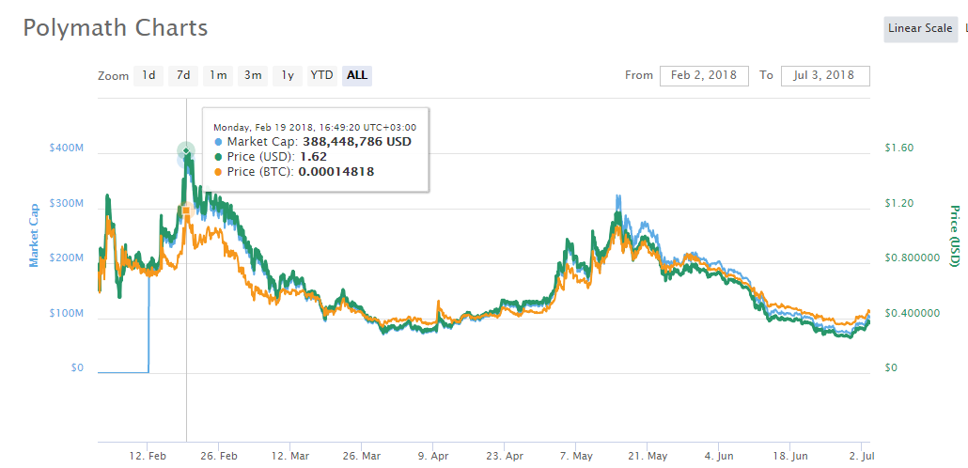Viewport: 968px width, 468px height.
Task: Click the $0 market cap axis label
Action: click(x=76, y=368)
